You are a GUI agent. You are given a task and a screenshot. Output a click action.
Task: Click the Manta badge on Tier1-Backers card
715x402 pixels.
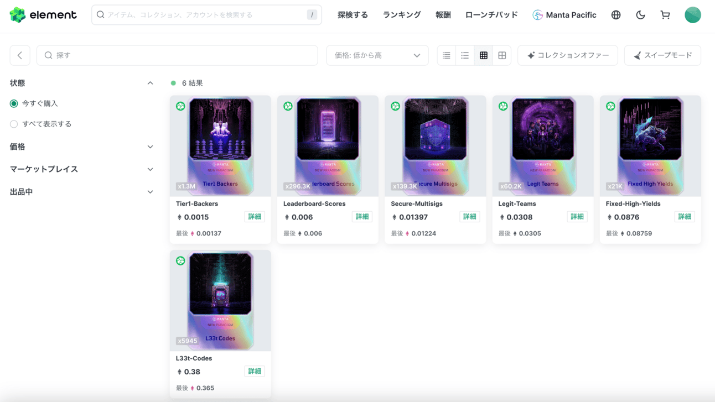click(180, 106)
